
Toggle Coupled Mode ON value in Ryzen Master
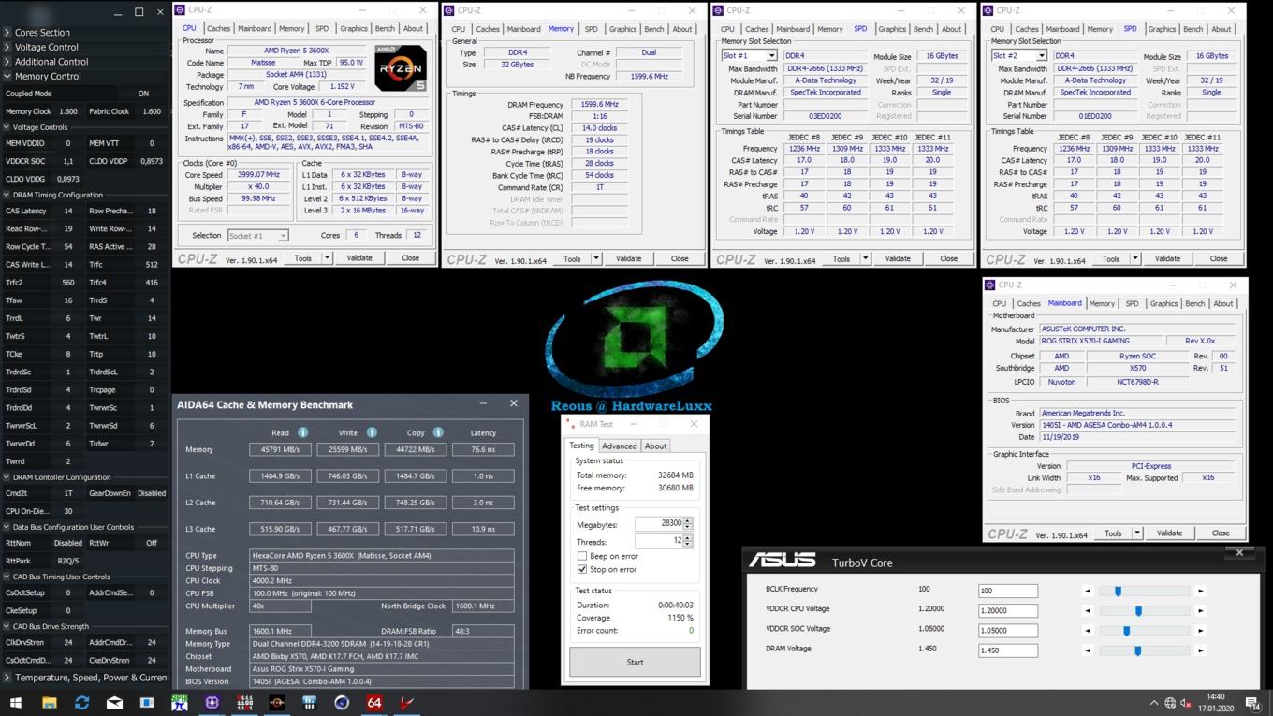[x=143, y=94]
